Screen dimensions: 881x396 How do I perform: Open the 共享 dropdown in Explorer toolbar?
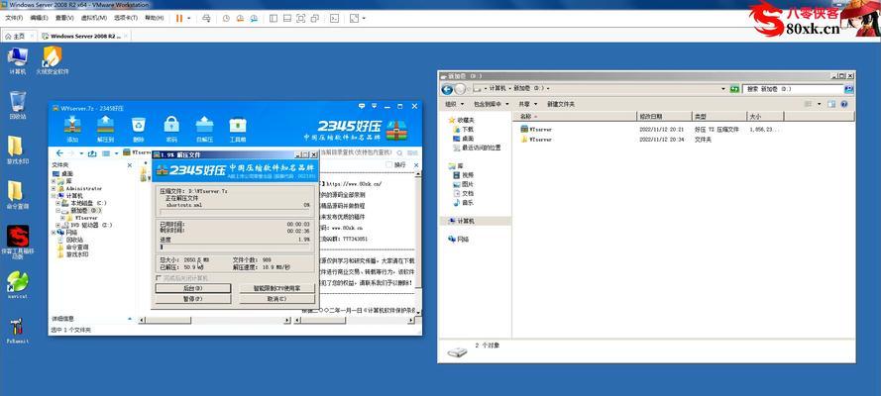527,104
